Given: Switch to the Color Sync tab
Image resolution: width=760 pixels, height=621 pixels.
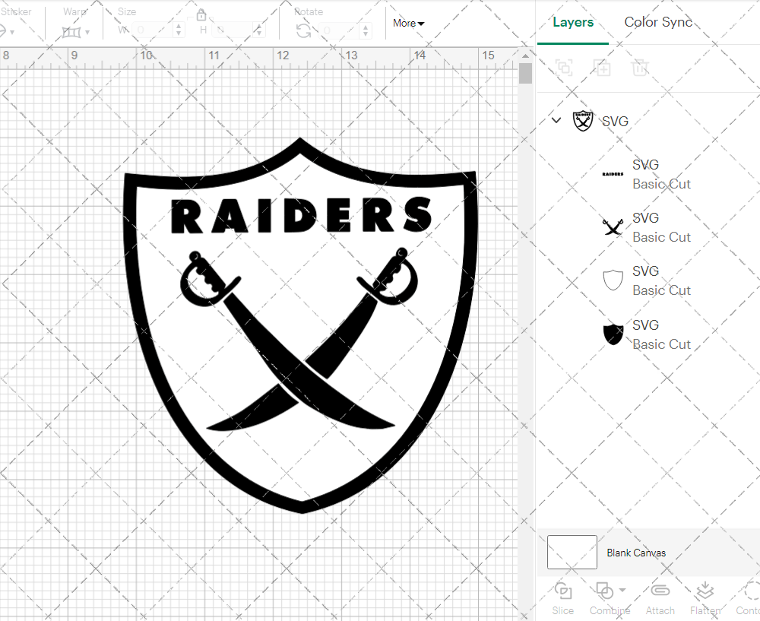Looking at the screenshot, I should [x=658, y=22].
